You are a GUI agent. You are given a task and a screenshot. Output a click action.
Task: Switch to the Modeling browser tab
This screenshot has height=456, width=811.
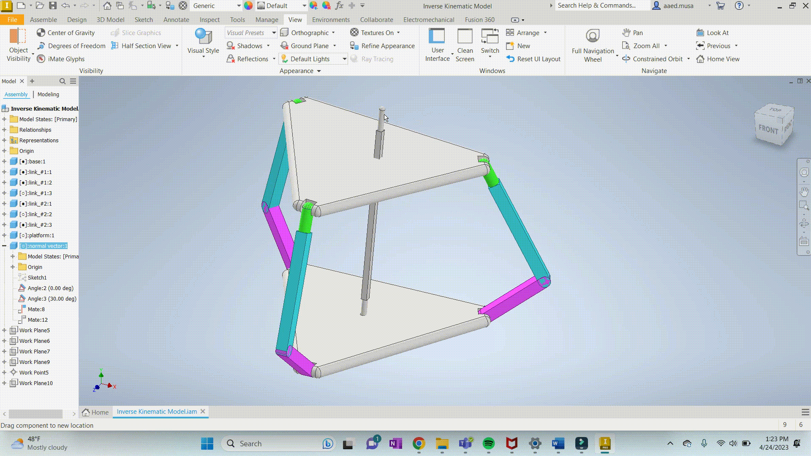coord(48,94)
